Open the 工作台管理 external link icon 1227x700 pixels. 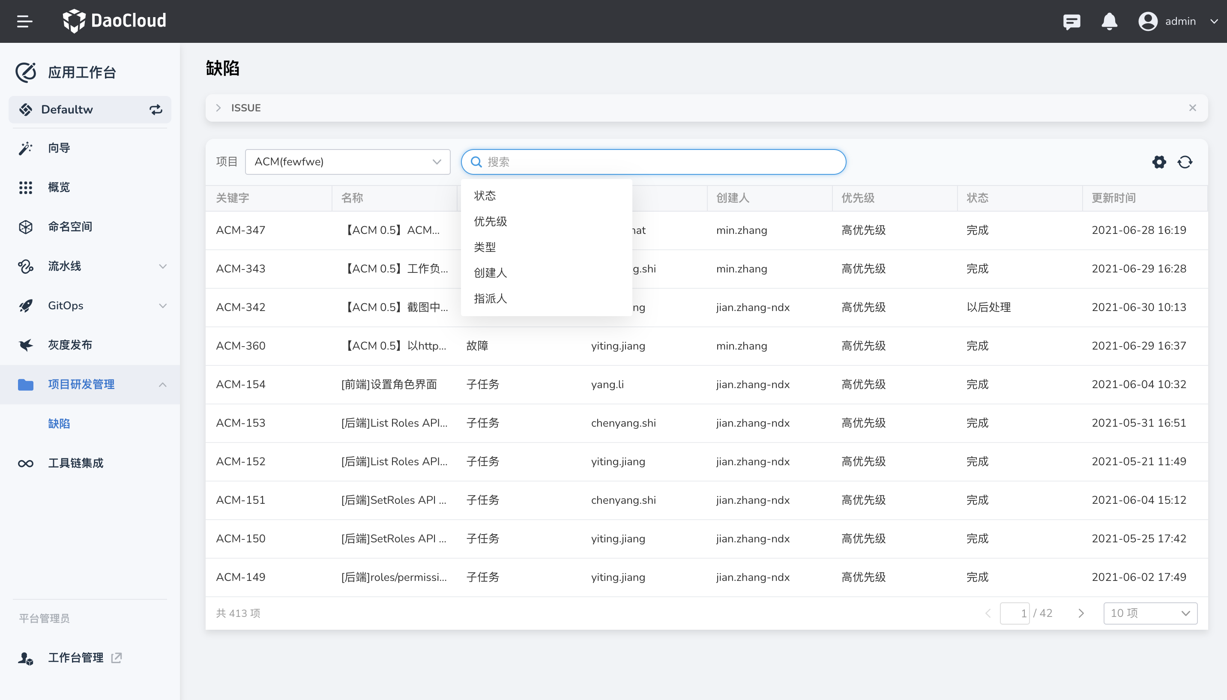click(117, 658)
